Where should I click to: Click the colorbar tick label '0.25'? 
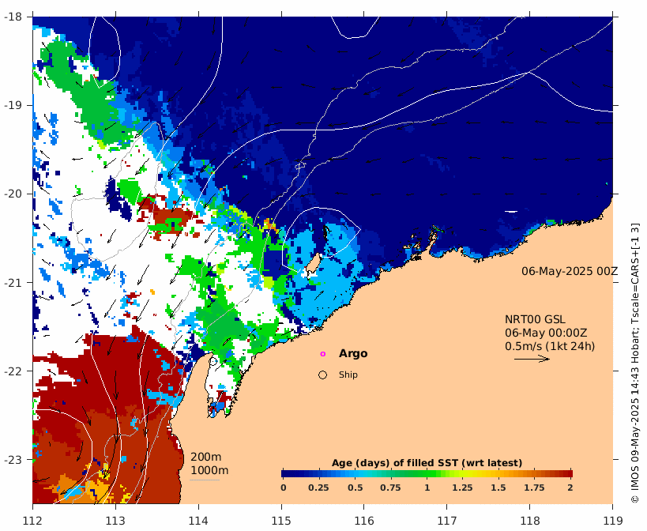[x=318, y=488]
